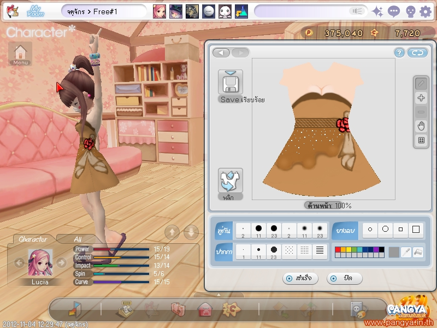Image resolution: width=437 pixels, height=328 pixels.
Task: Click the skull icon in top bar
Action: click(x=410, y=11)
